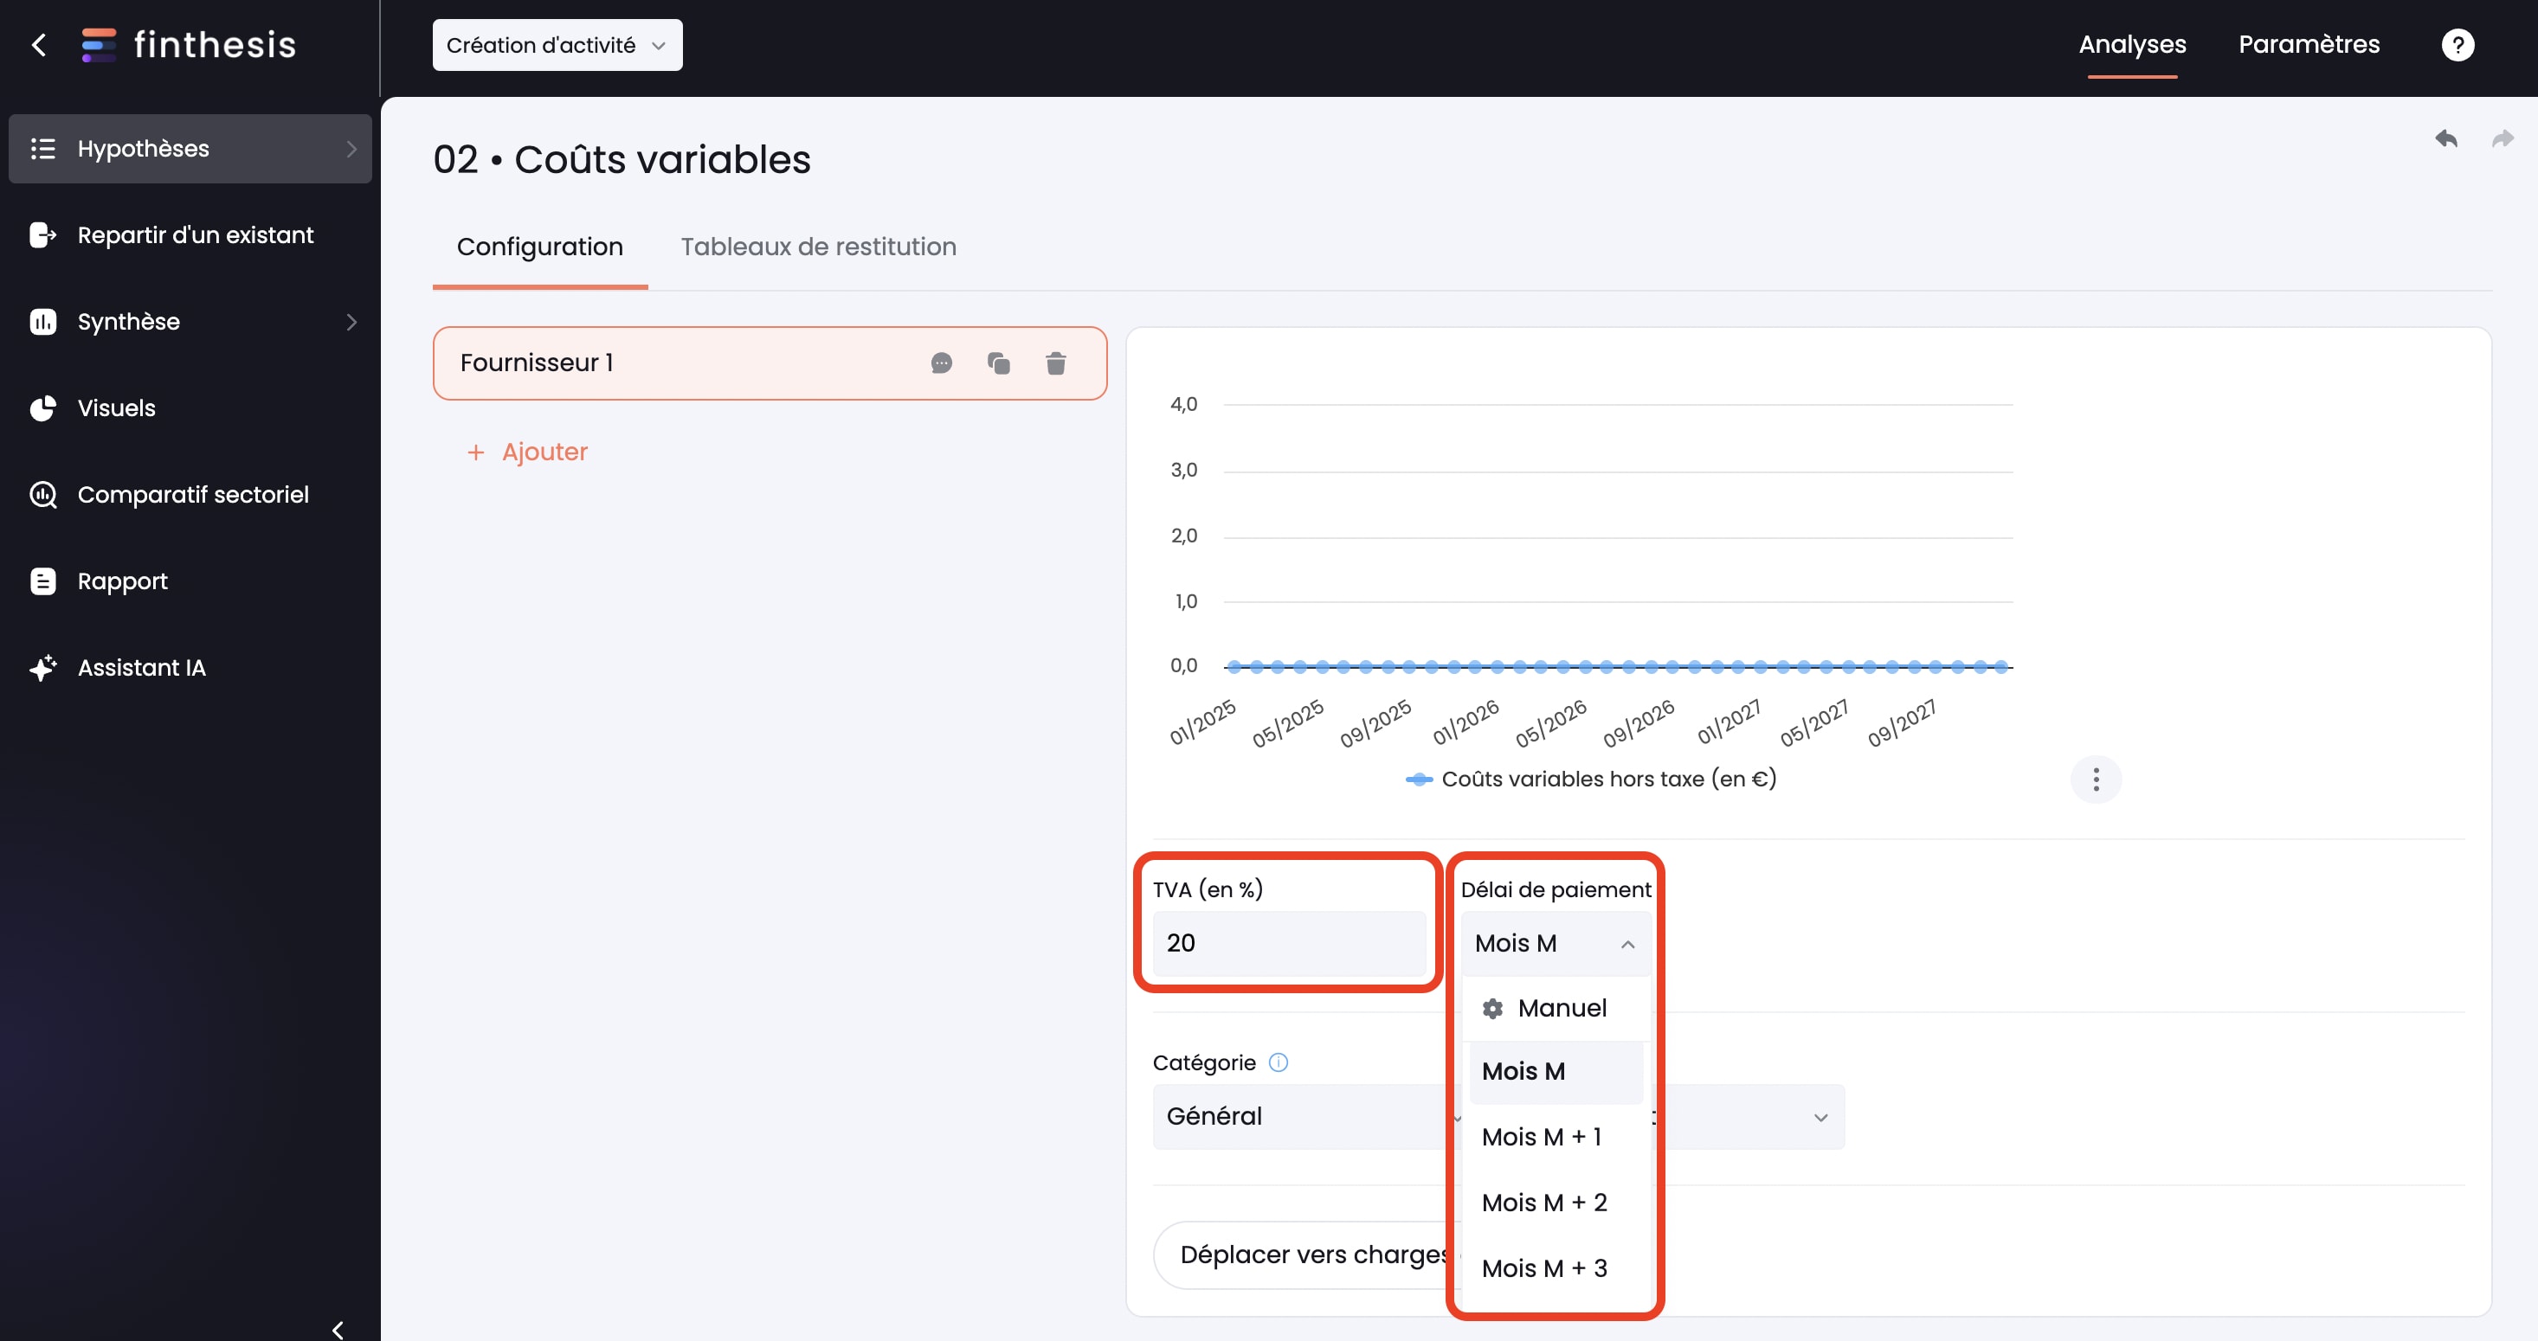The width and height of the screenshot is (2538, 1341).
Task: Click the finthesis logo
Action: [x=188, y=44]
